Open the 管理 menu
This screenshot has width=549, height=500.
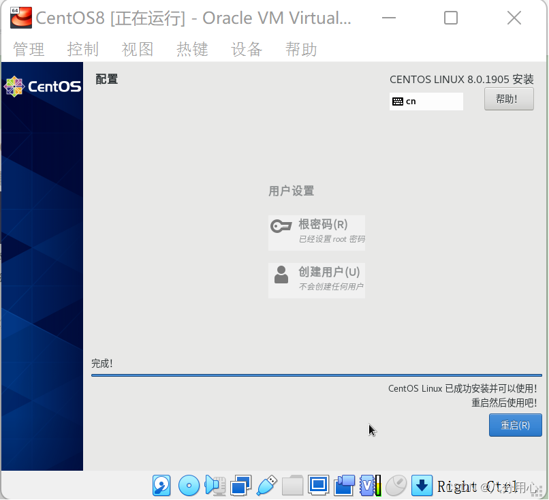(29, 49)
